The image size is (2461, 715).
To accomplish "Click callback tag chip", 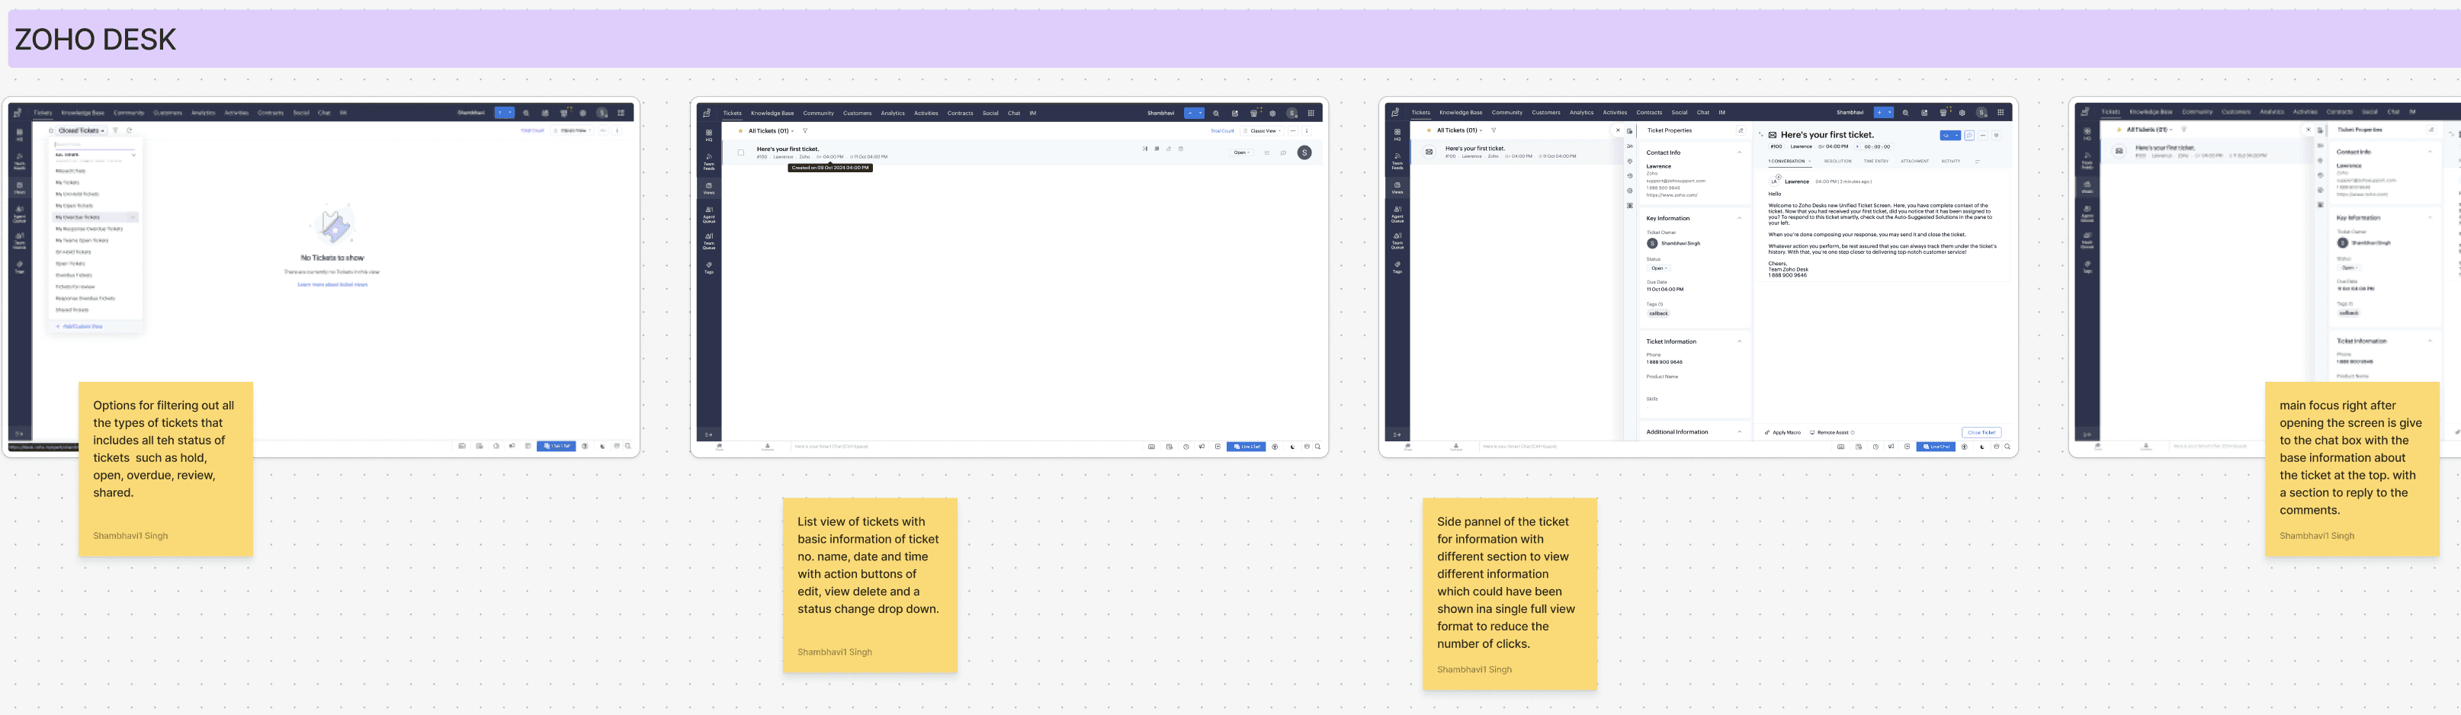I will pyautogui.click(x=1658, y=313).
